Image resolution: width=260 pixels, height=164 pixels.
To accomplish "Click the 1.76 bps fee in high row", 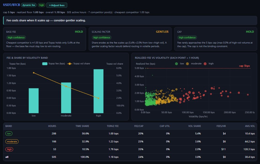I will (x=114, y=149).
